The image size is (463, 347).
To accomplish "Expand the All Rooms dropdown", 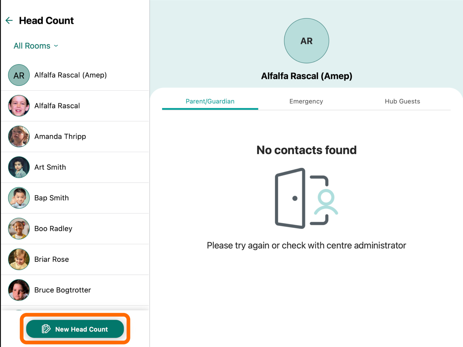I will [x=36, y=46].
